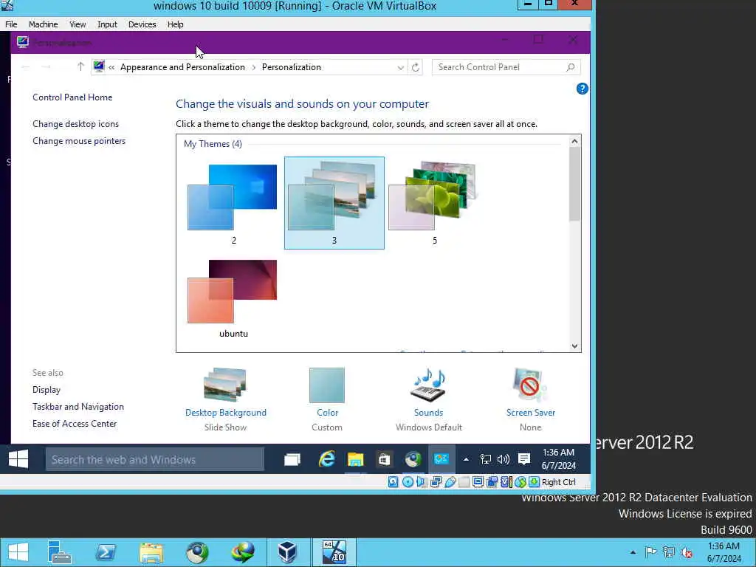Select the theme named 2

(x=234, y=203)
